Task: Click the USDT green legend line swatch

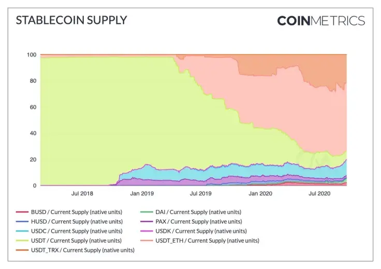Action: pos(22,240)
